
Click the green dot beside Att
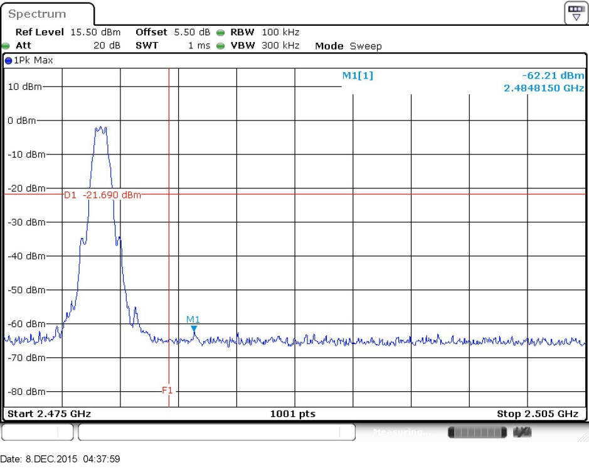pyautogui.click(x=6, y=46)
